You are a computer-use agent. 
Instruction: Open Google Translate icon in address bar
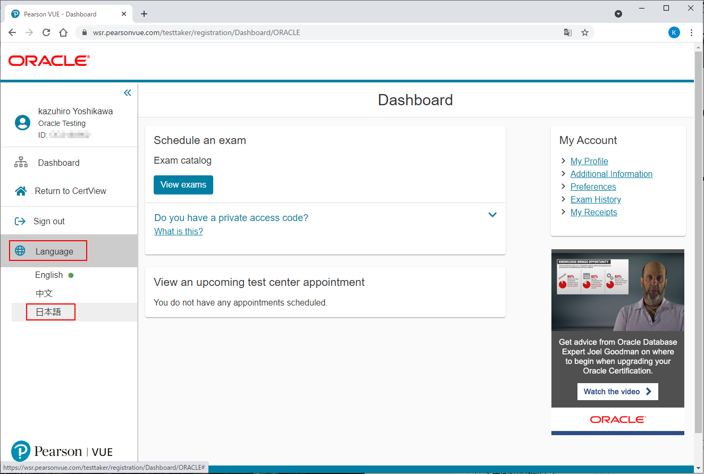pos(568,32)
